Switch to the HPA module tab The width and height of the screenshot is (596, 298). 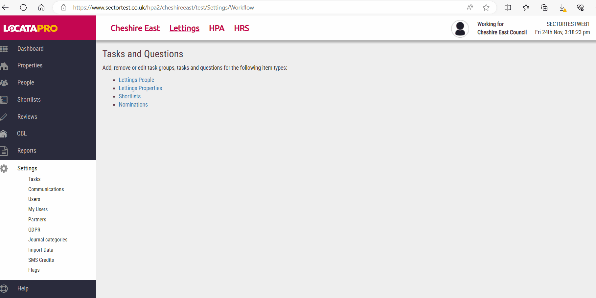[x=217, y=28]
